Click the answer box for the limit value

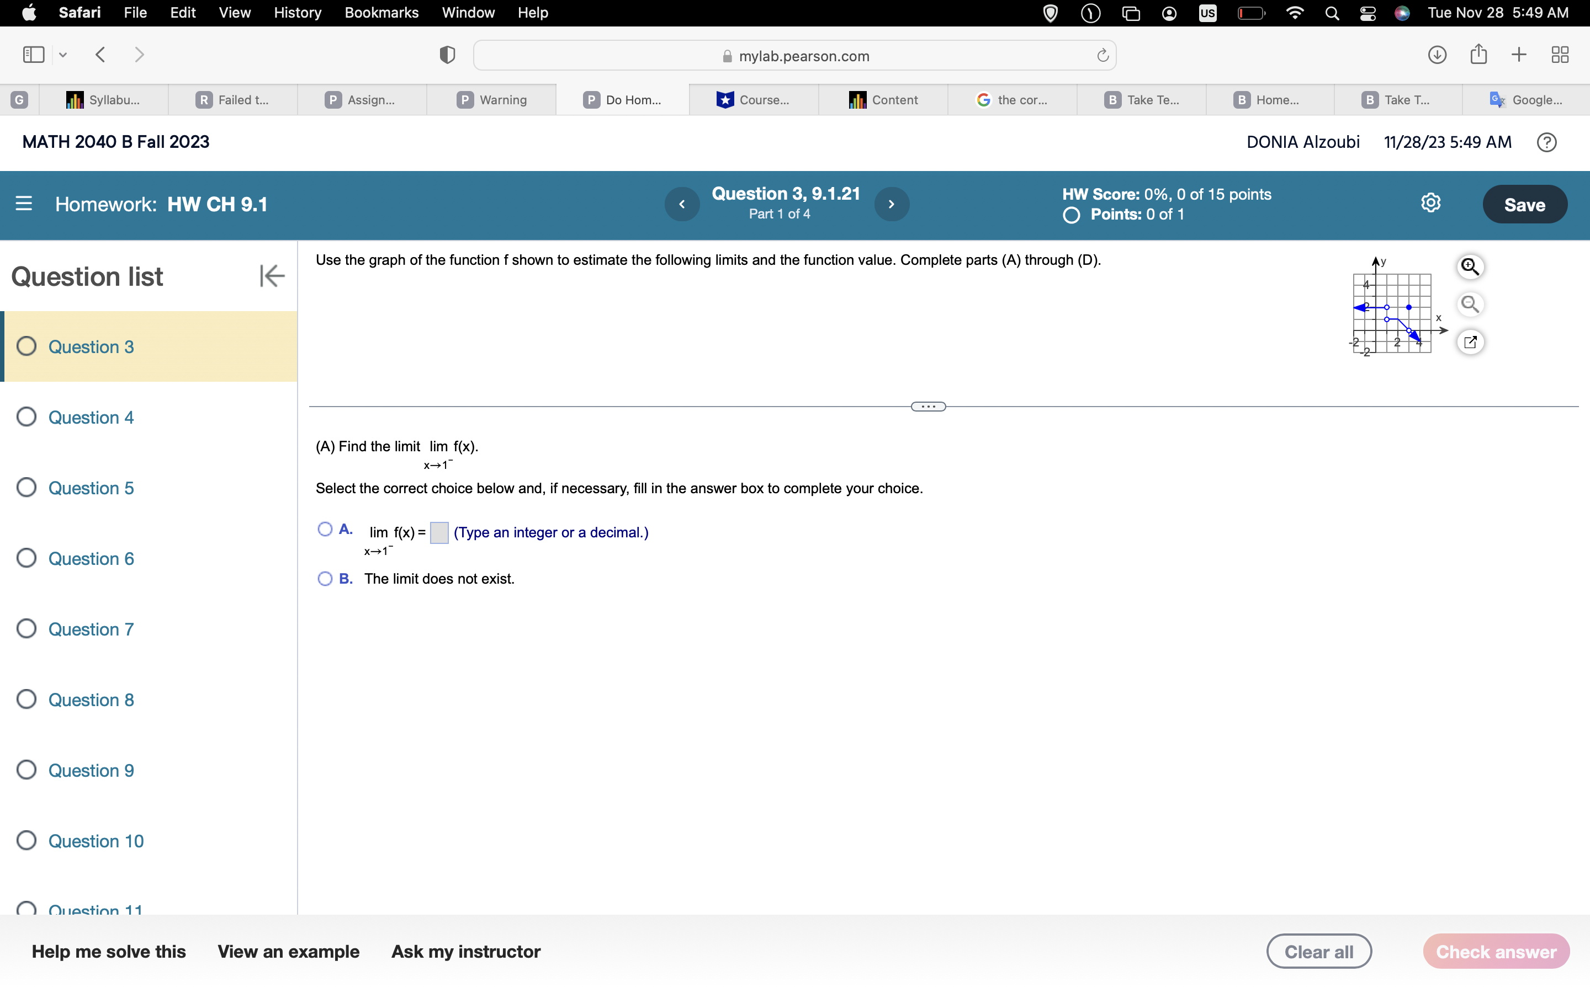[439, 532]
